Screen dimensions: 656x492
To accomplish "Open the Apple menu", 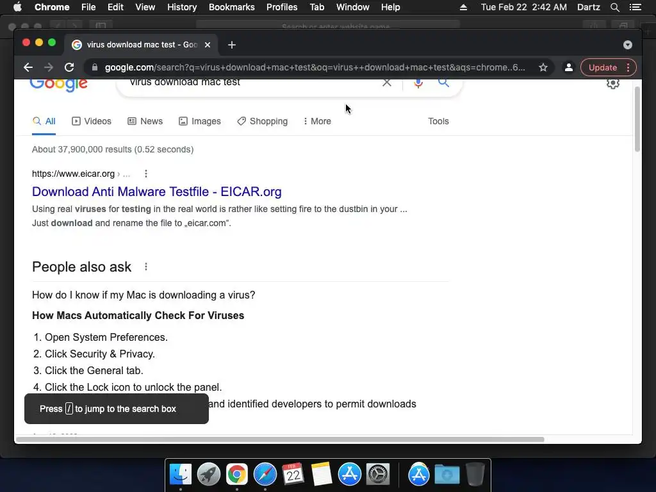I will pos(17,7).
